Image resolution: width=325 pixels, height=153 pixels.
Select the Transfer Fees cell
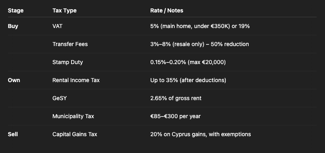pyautogui.click(x=70, y=44)
